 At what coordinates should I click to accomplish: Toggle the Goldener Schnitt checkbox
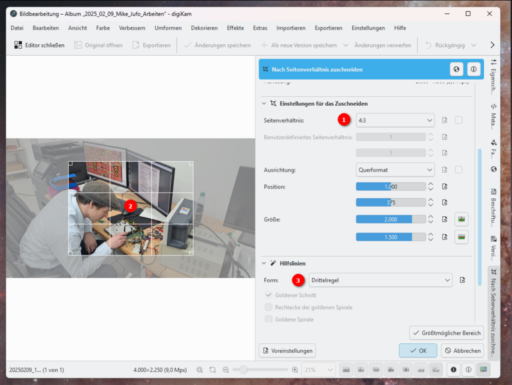pos(268,295)
